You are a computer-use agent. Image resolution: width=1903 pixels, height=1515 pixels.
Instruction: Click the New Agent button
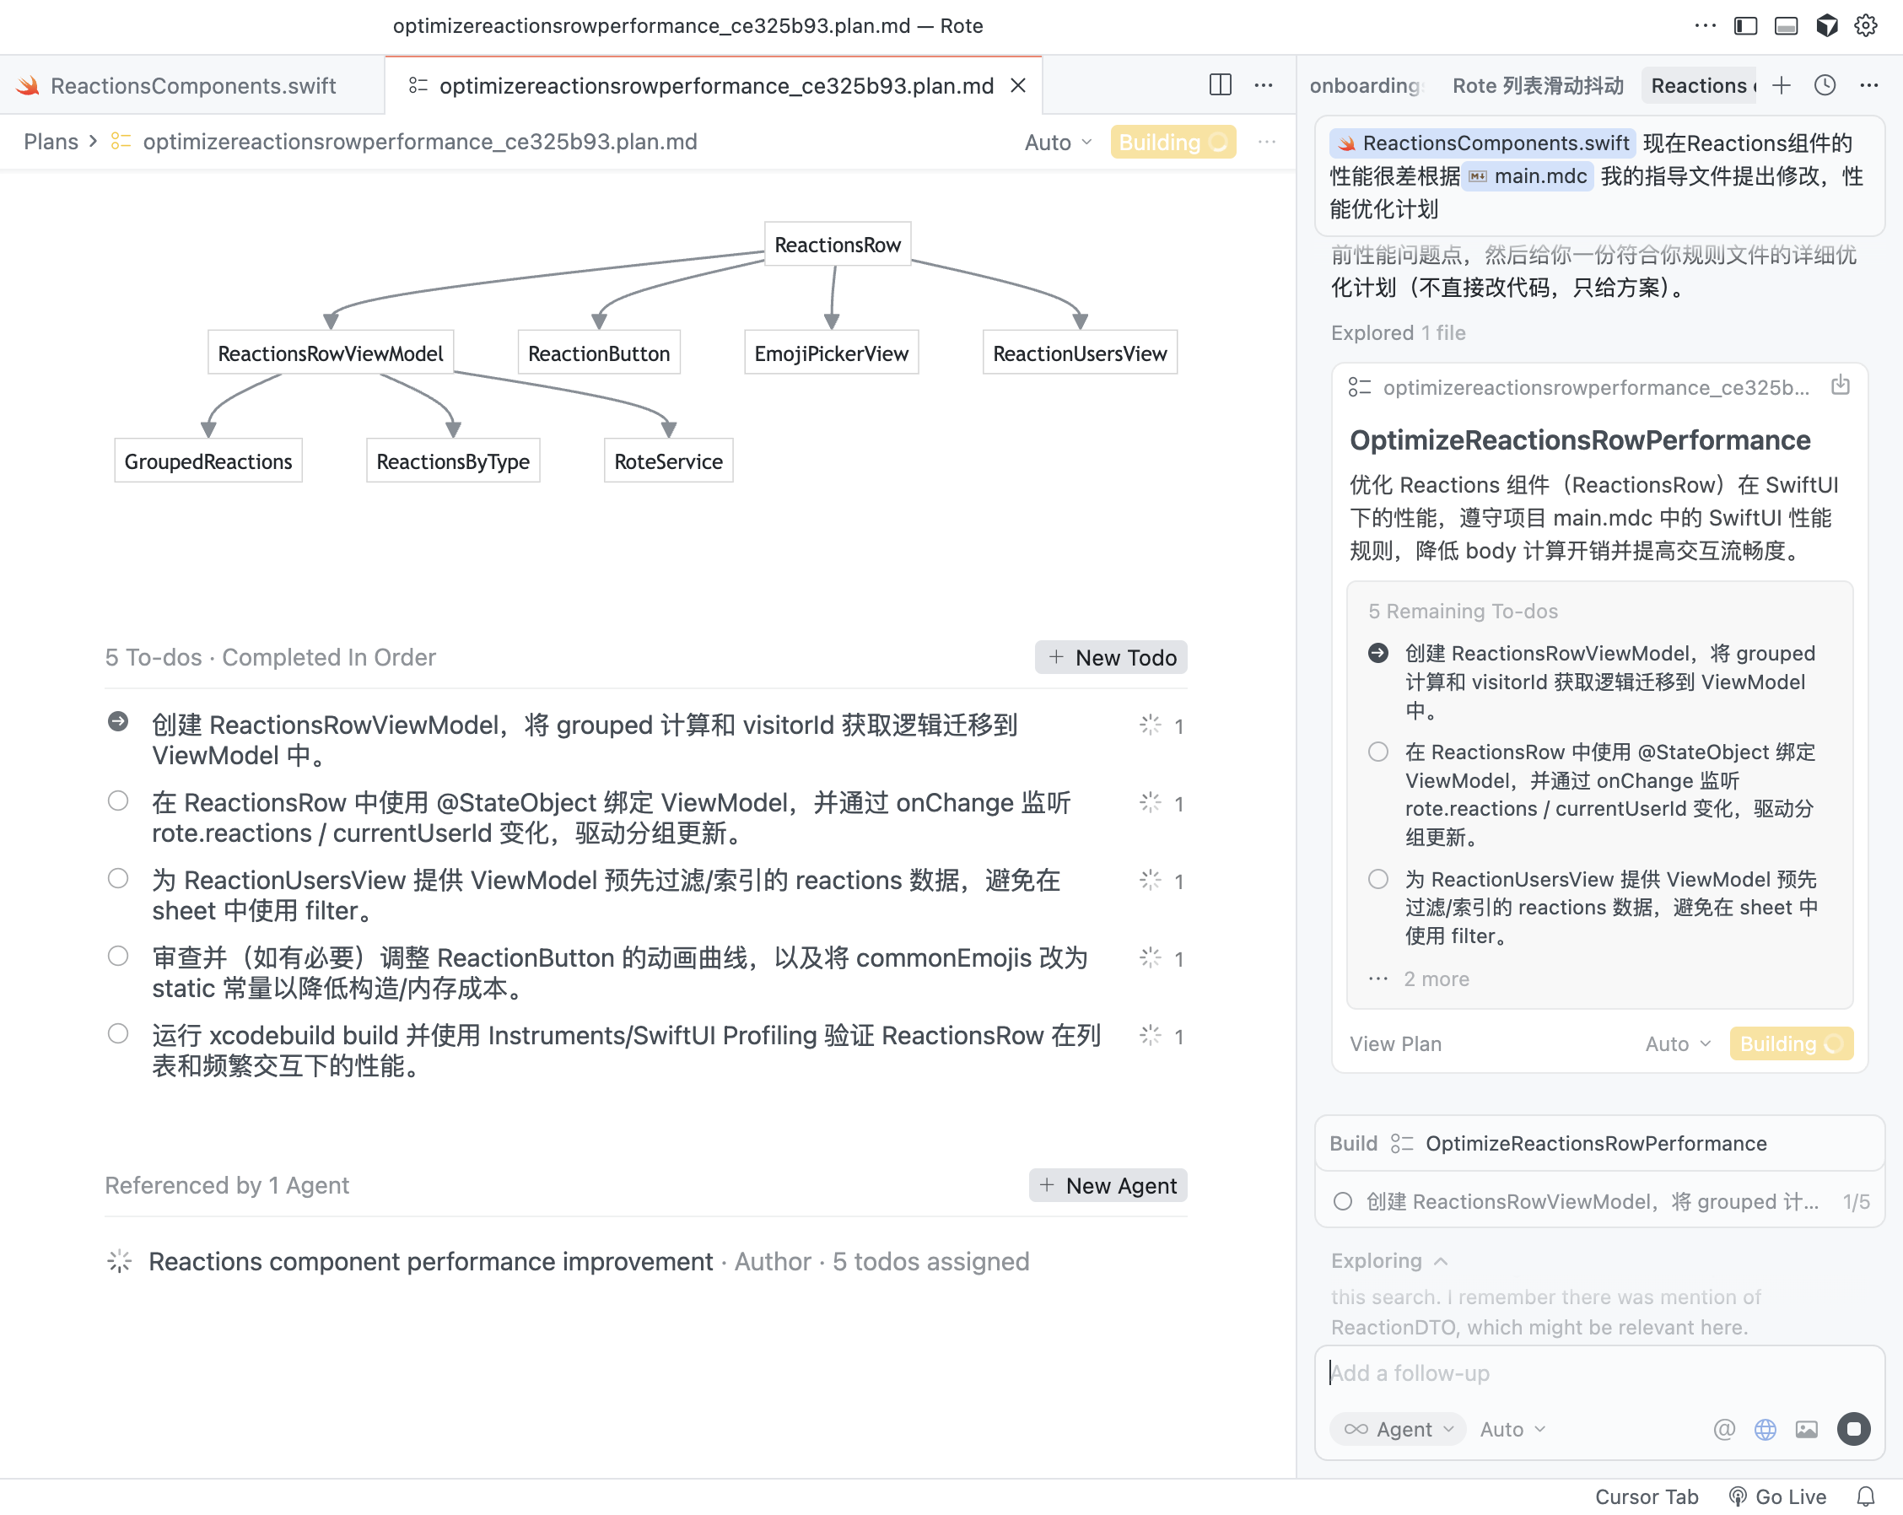[x=1108, y=1185]
